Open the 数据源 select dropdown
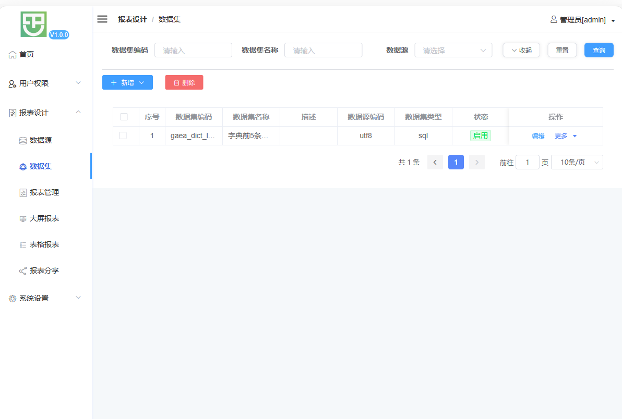This screenshot has height=419, width=622. (453, 51)
